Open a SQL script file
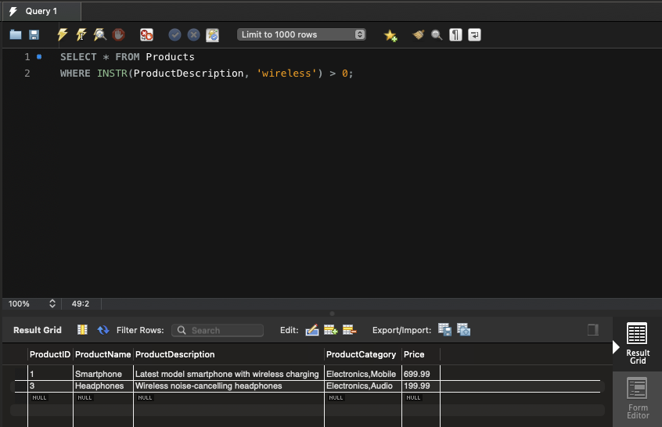 point(16,35)
